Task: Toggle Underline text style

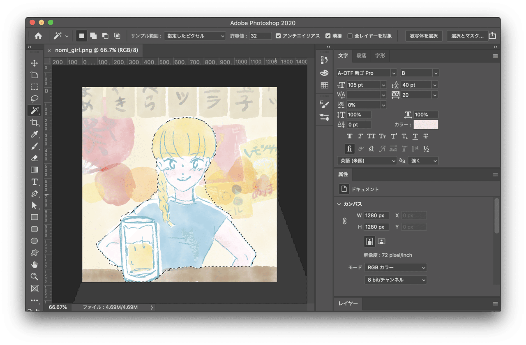Action: pyautogui.click(x=415, y=136)
